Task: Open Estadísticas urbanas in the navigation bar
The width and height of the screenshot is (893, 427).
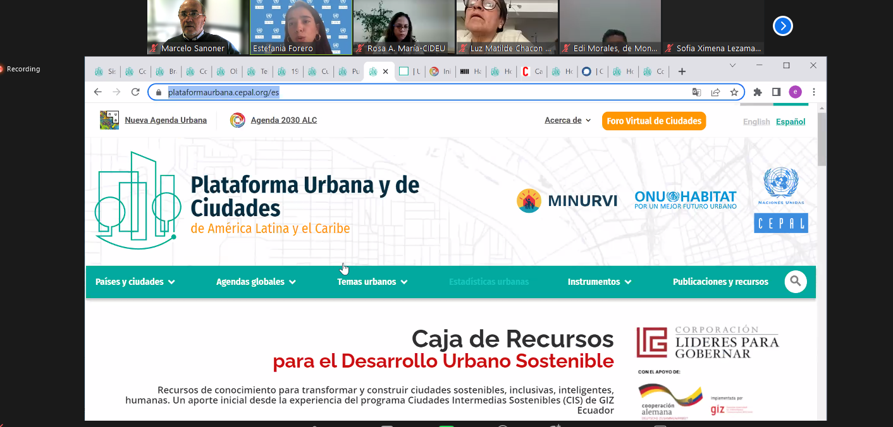Action: click(489, 282)
